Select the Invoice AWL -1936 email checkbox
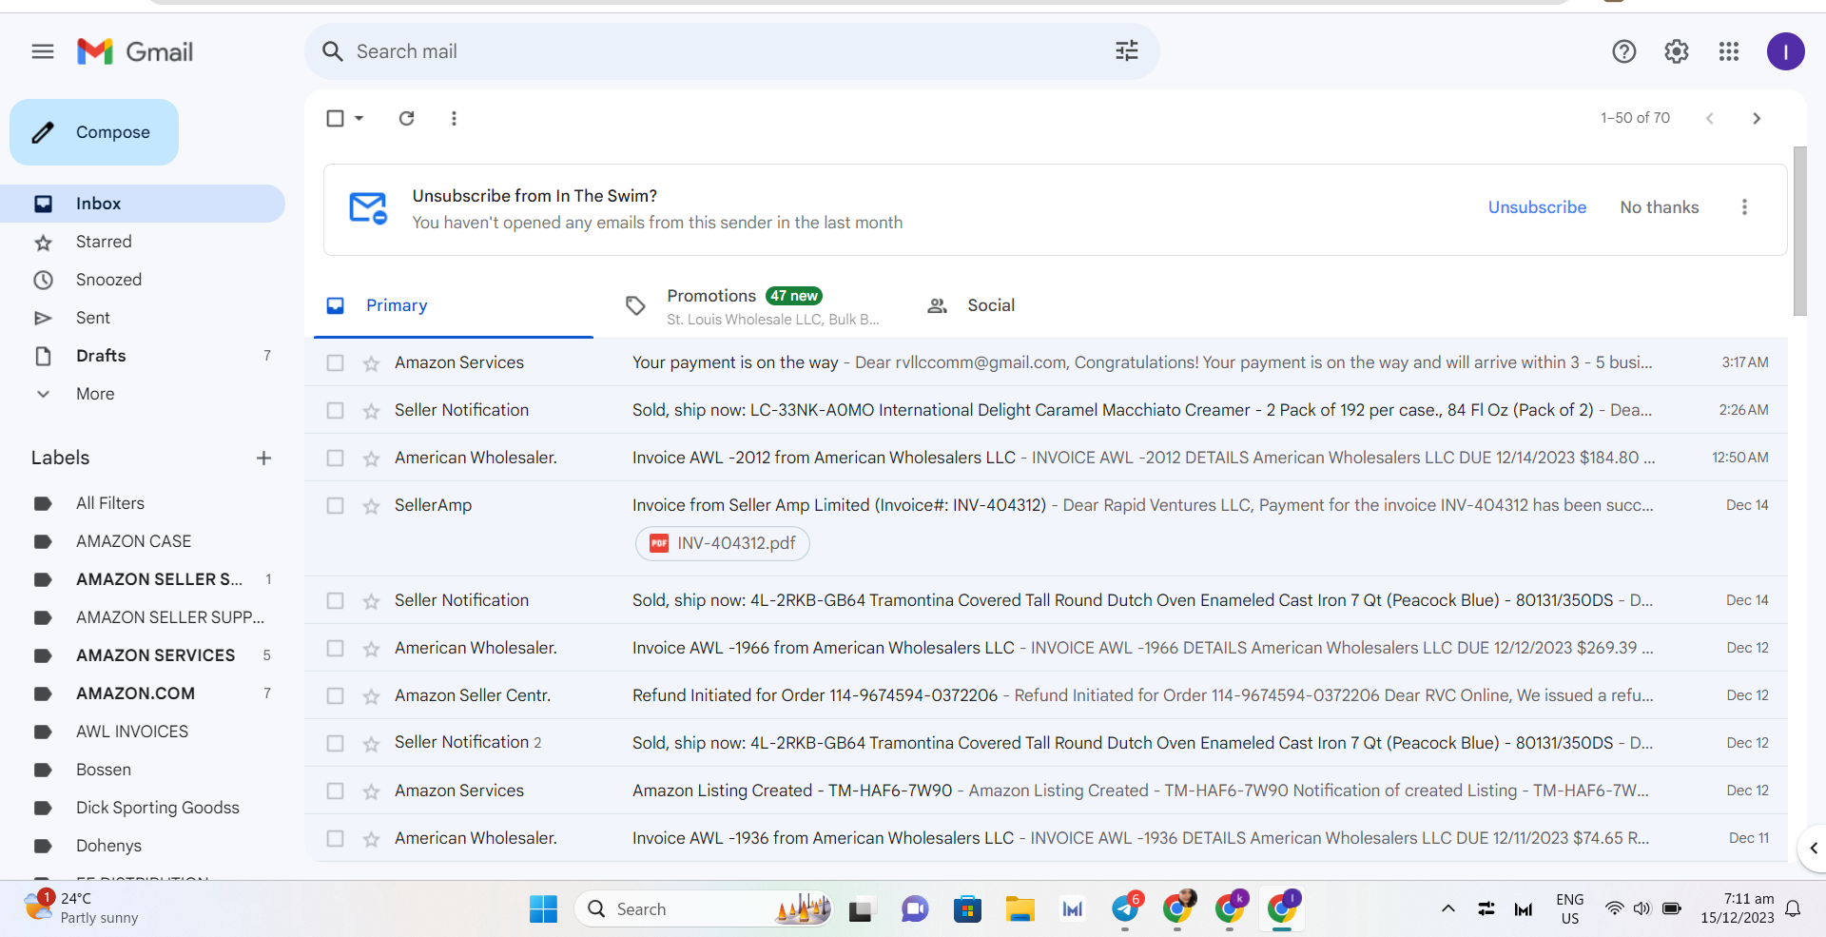This screenshot has height=937, width=1826. pos(335,838)
